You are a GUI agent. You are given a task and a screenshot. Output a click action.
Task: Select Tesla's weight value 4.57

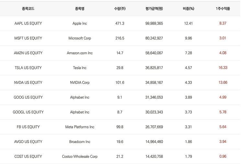point(189,68)
